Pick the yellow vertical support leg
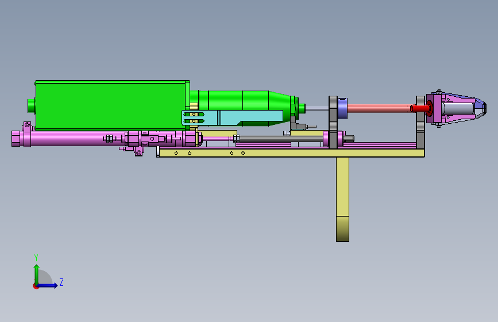This screenshot has width=498, height=322. click(x=342, y=199)
